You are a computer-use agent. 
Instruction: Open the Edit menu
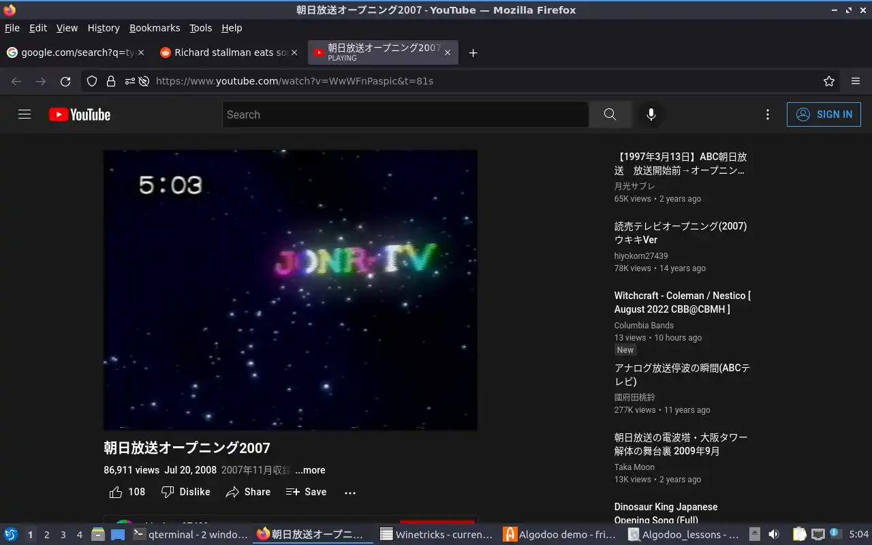click(38, 28)
